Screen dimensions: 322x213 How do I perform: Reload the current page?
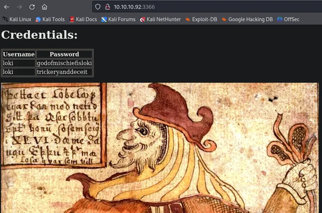(x=32, y=7)
